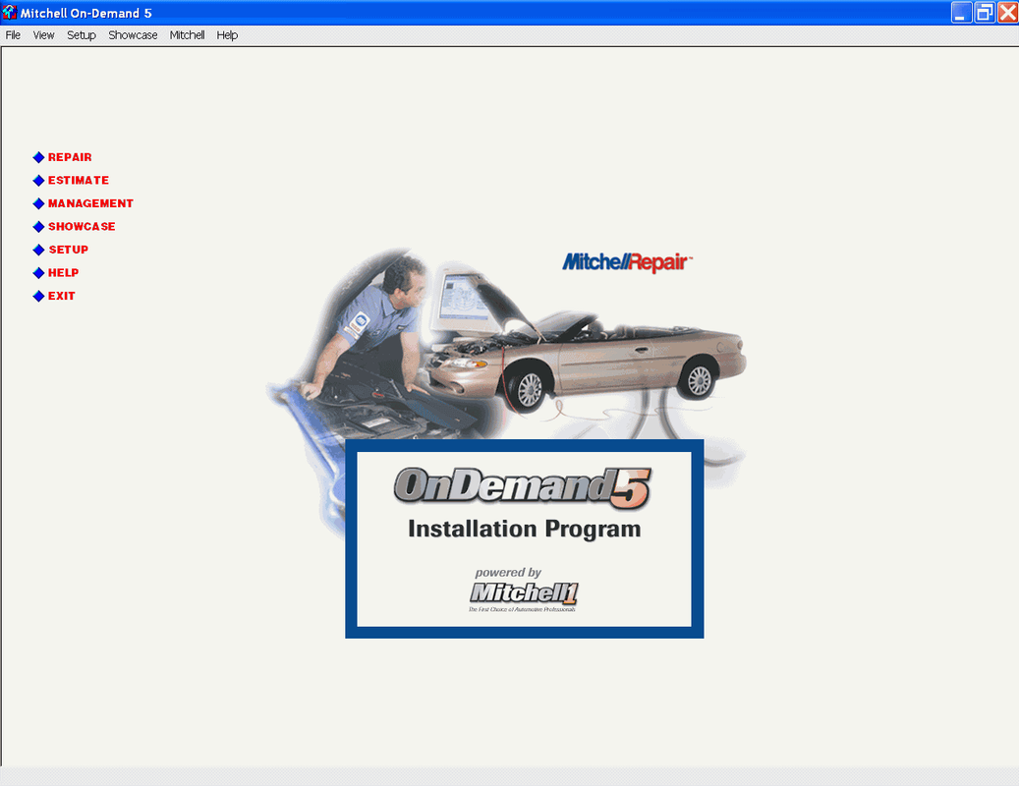Click blue diamond icon beside HELP
1019x786 pixels.
click(38, 273)
